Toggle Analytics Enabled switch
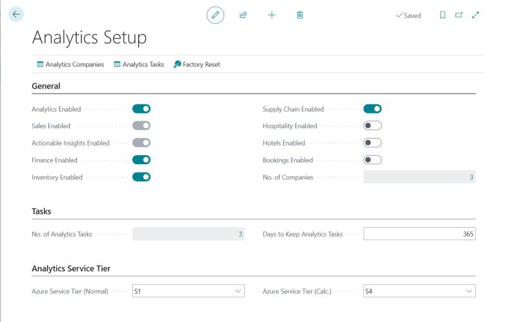514x322 pixels. [141, 109]
